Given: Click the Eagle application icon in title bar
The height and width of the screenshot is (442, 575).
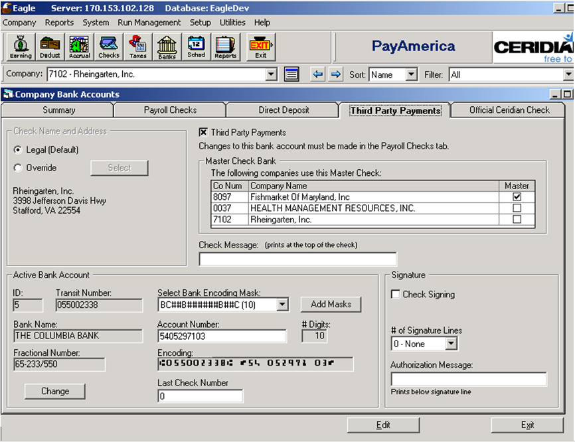Looking at the screenshot, I should [x=7, y=8].
